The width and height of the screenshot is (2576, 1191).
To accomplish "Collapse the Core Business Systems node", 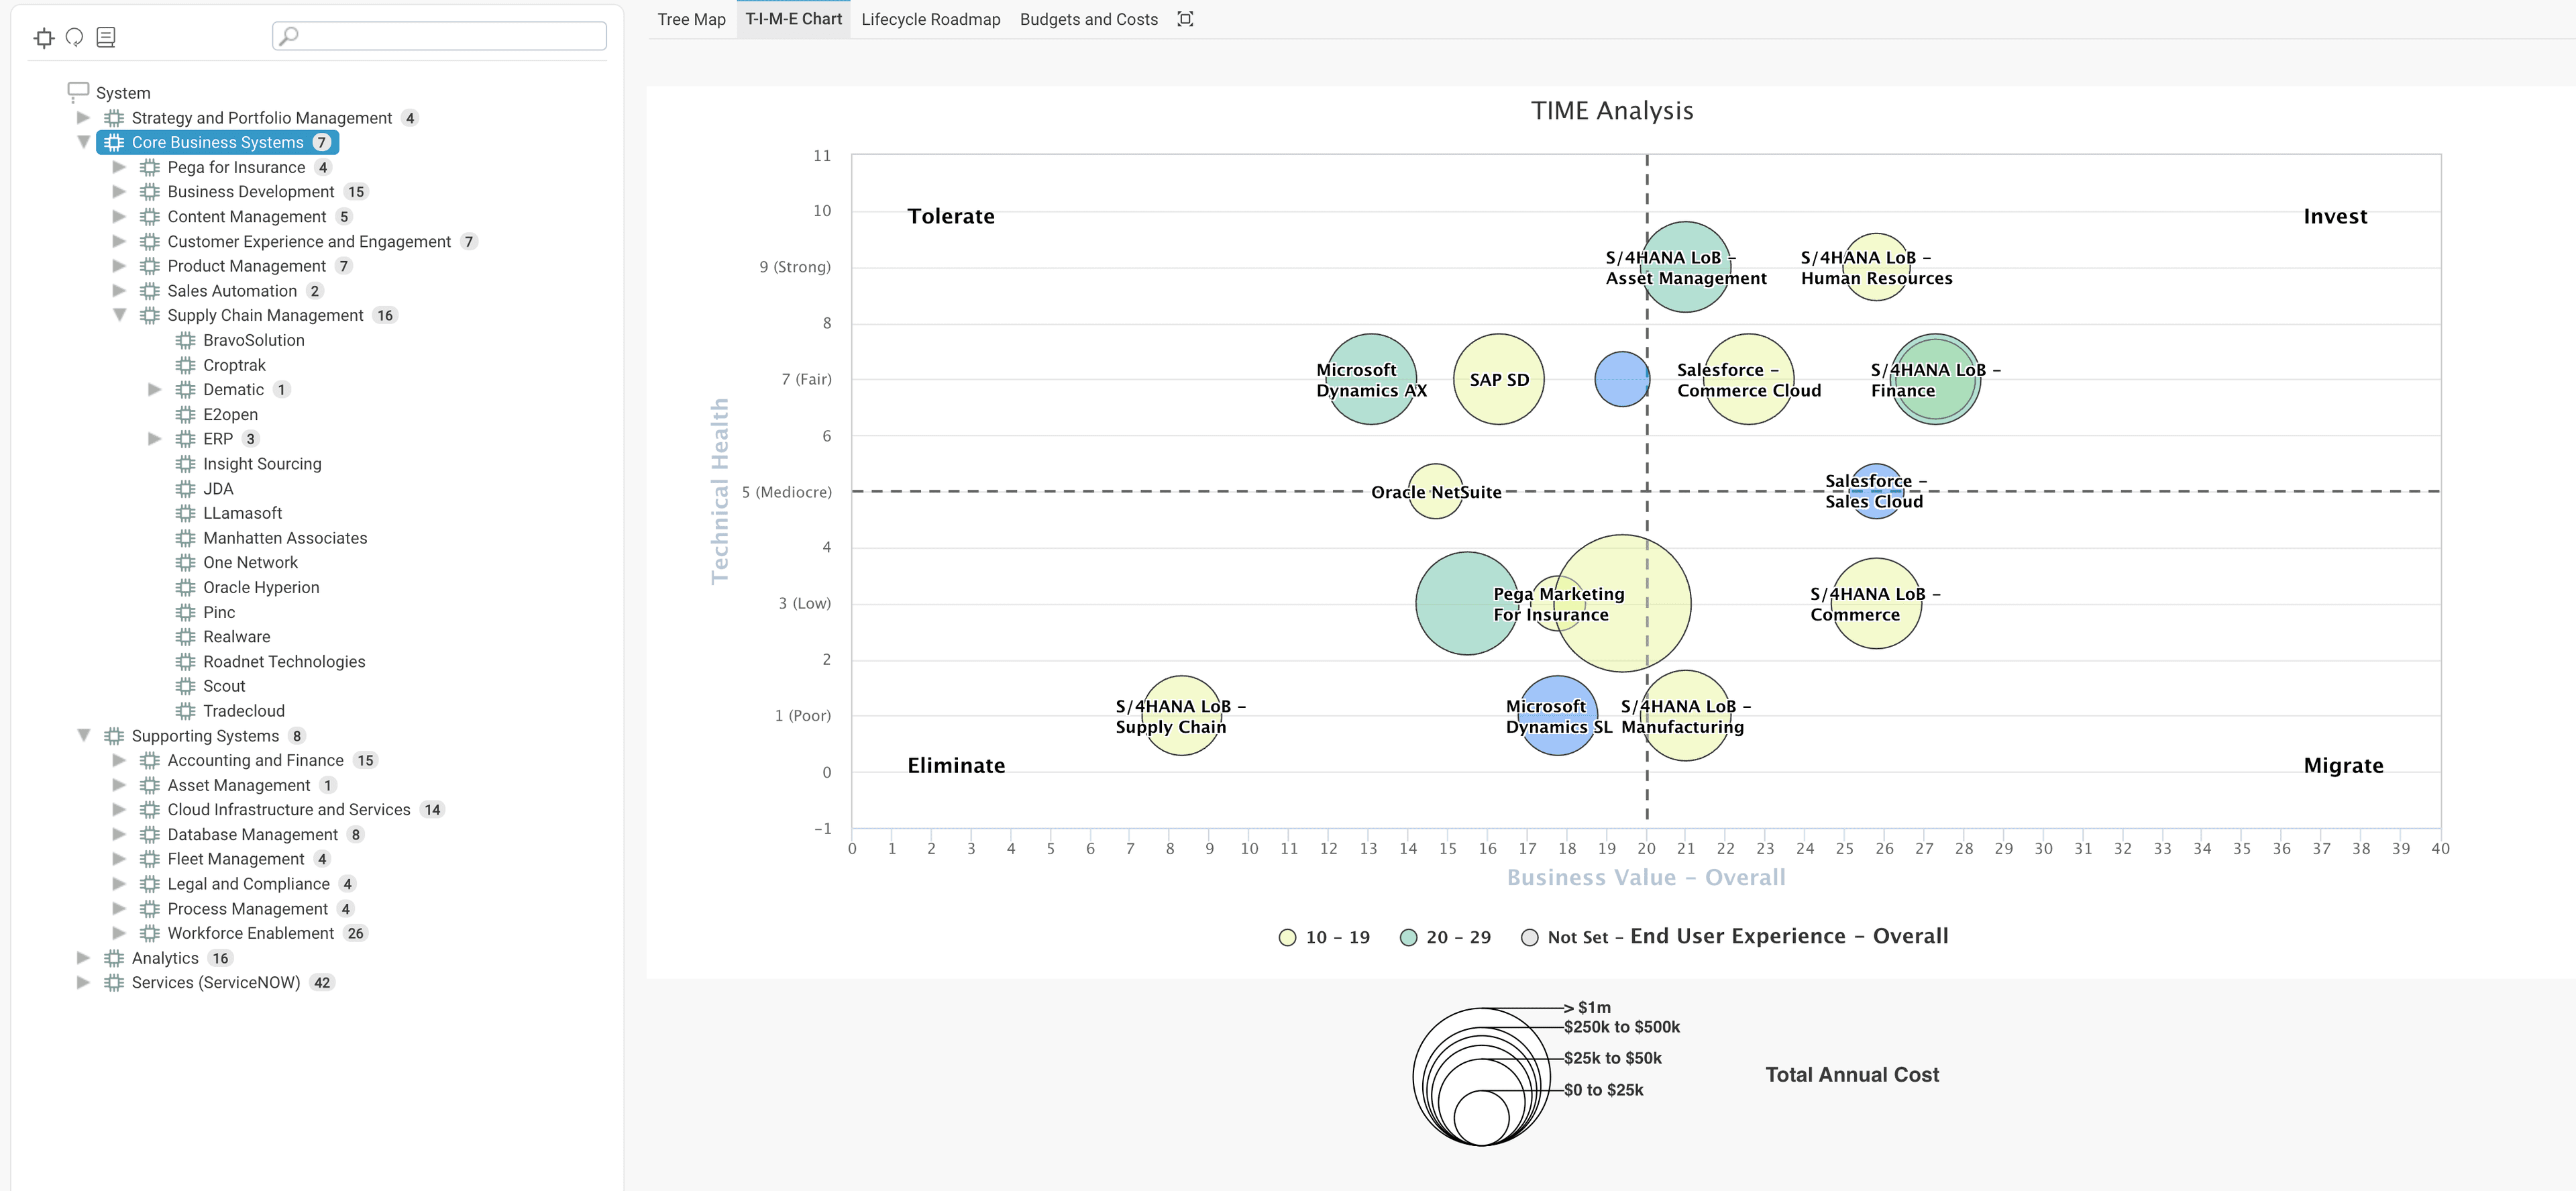I will click(84, 142).
